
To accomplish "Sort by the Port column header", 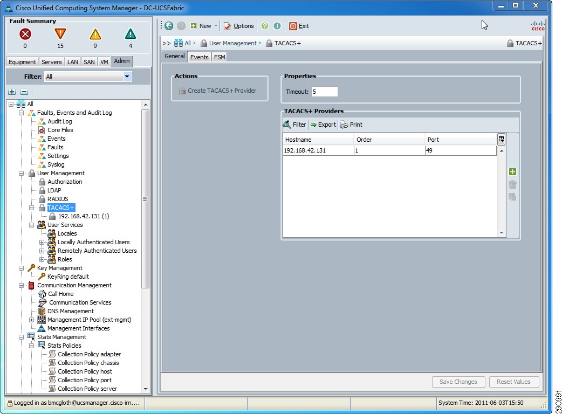I will pos(461,140).
